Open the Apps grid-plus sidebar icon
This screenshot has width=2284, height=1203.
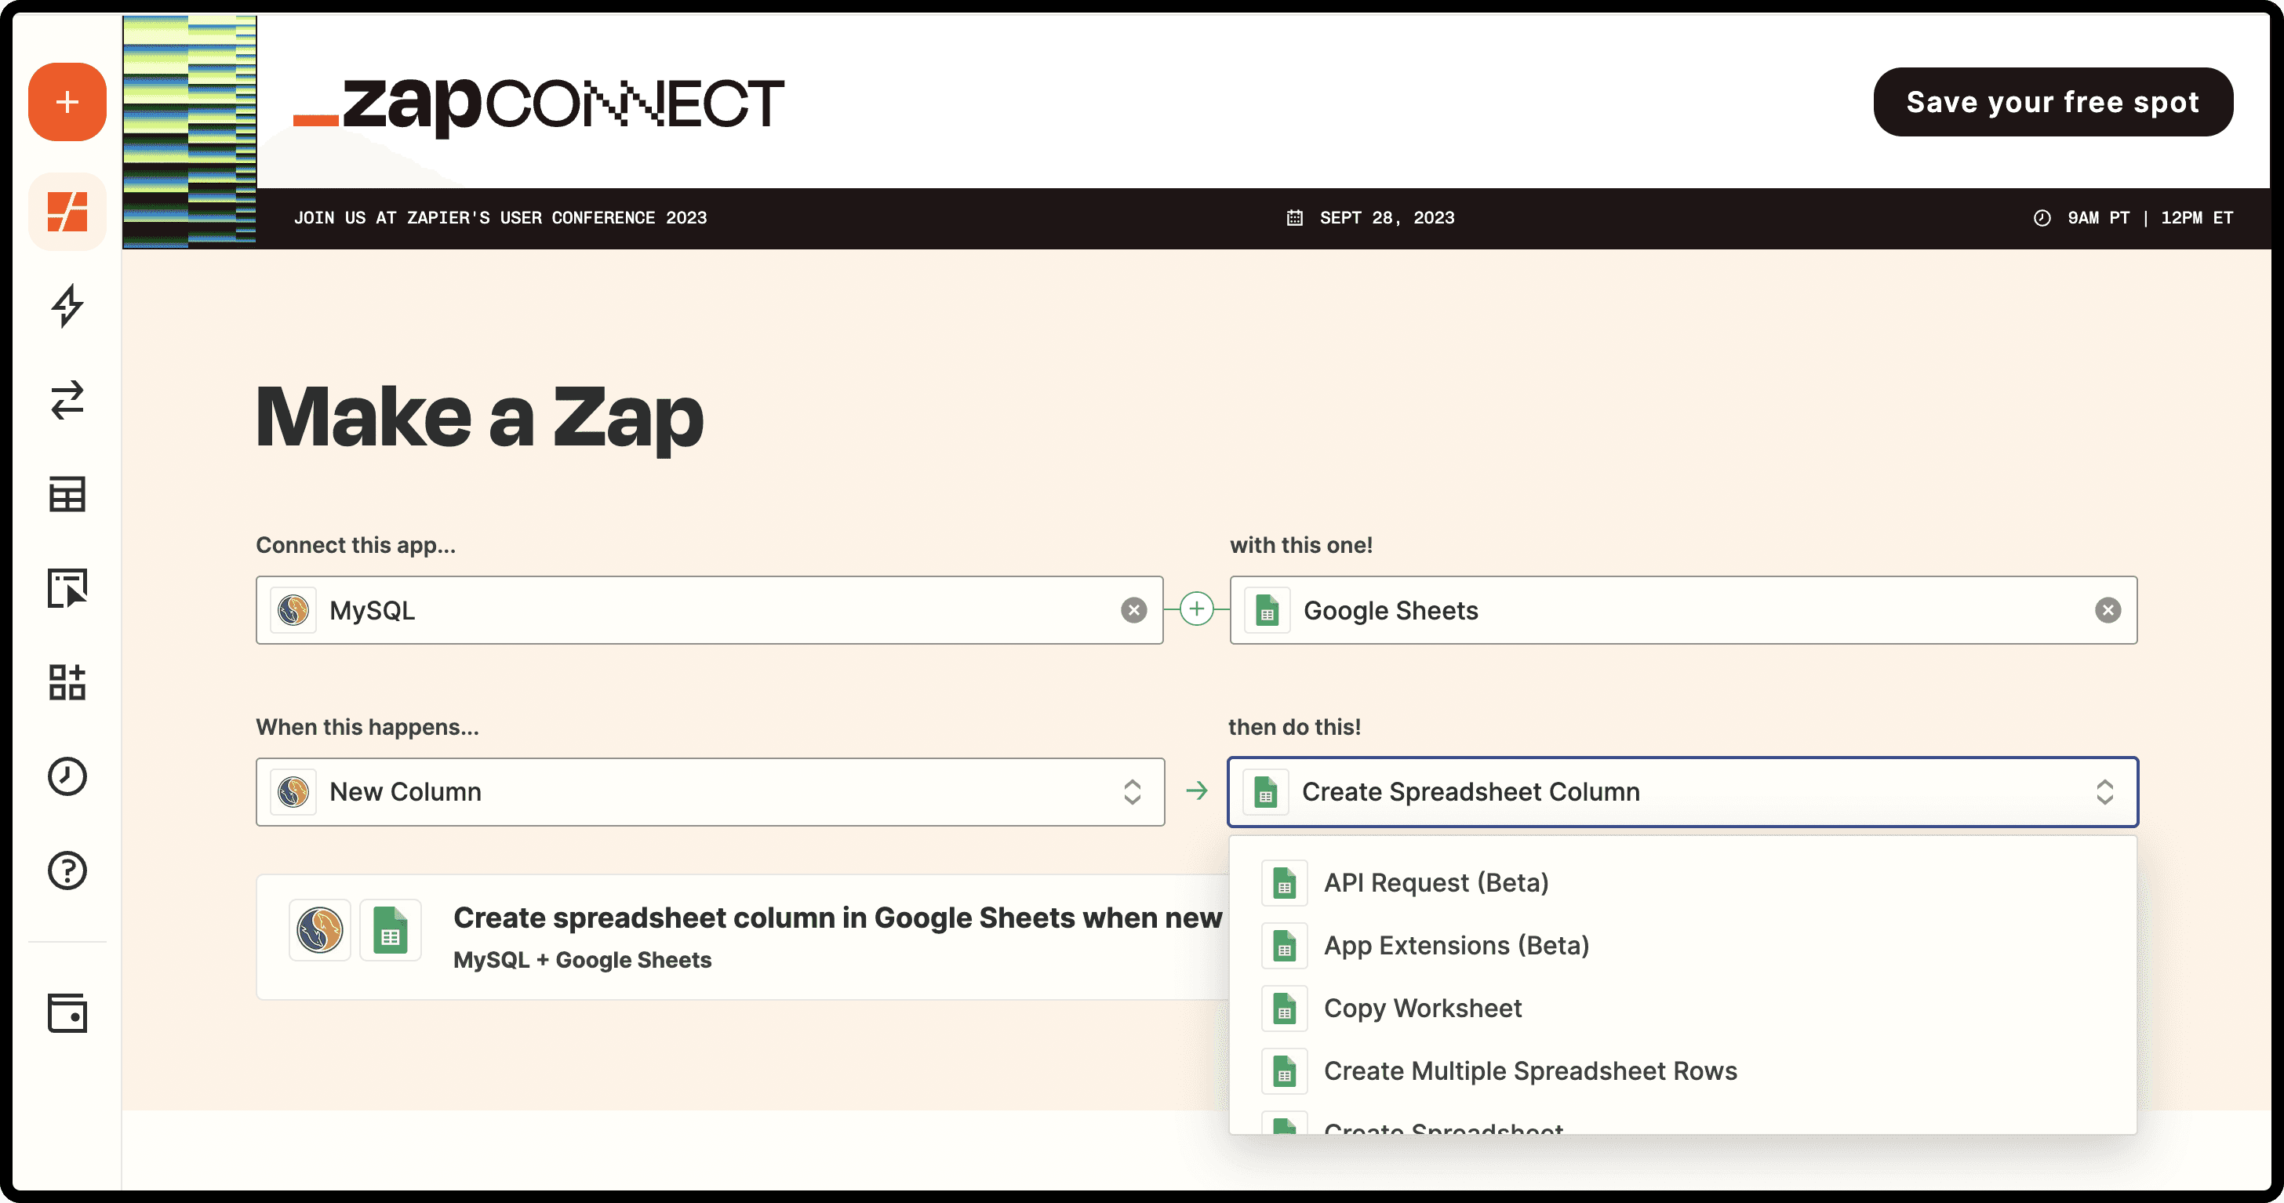(67, 681)
